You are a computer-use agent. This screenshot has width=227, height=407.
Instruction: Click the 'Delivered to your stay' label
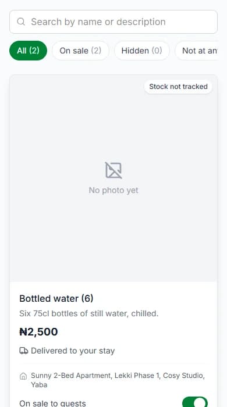tap(73, 351)
